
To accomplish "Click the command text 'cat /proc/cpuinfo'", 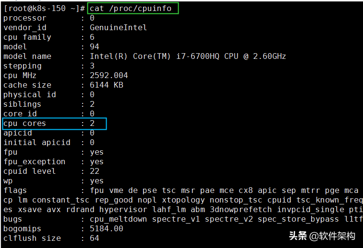I will pos(131,9).
